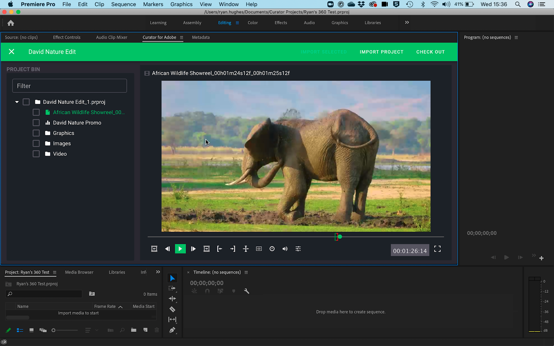Open the Editing workspace menu icon
This screenshot has width=554, height=346.
point(237,23)
